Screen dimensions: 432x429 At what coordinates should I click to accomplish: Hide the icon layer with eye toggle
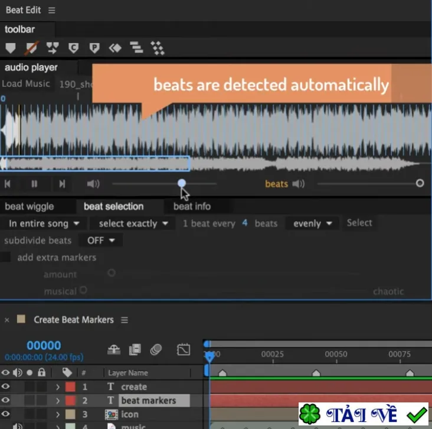click(x=5, y=414)
